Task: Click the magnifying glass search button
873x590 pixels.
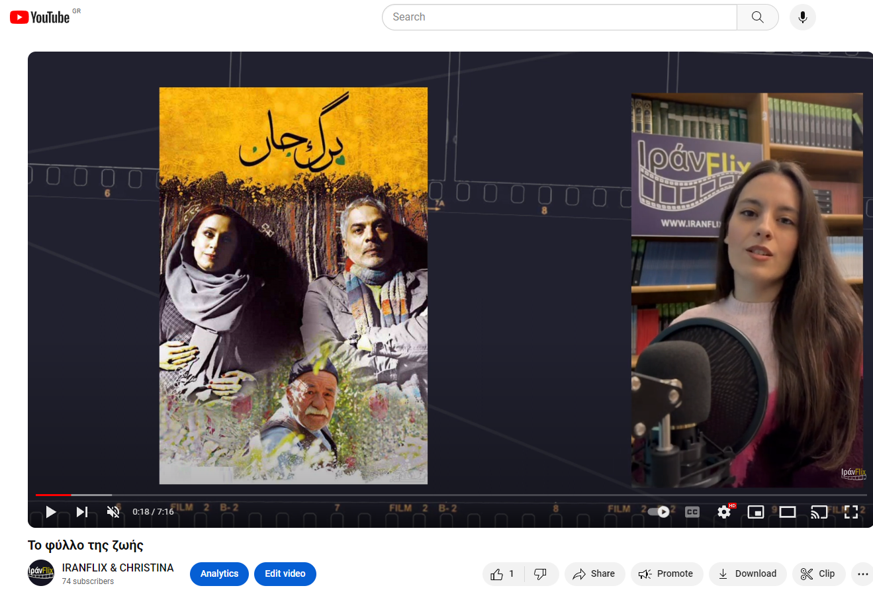Action: pyautogui.click(x=758, y=17)
